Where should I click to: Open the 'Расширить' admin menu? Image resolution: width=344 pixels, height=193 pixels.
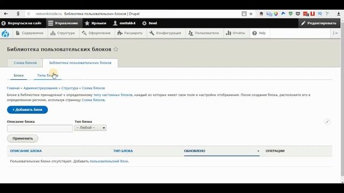point(130,33)
